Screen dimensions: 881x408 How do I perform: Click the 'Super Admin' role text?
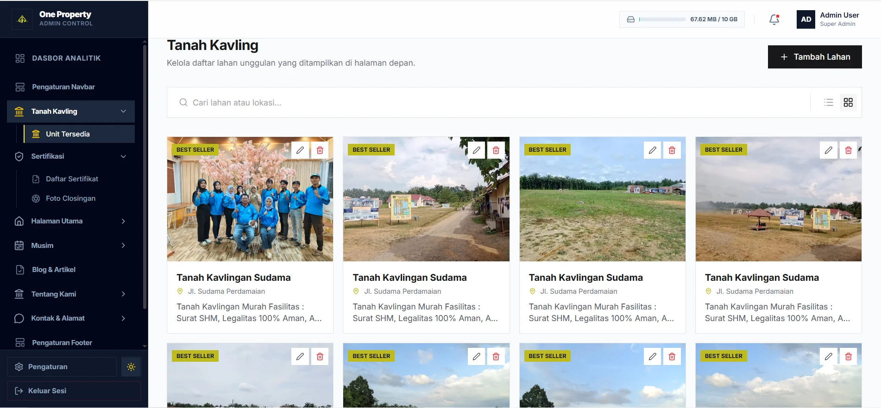(837, 24)
